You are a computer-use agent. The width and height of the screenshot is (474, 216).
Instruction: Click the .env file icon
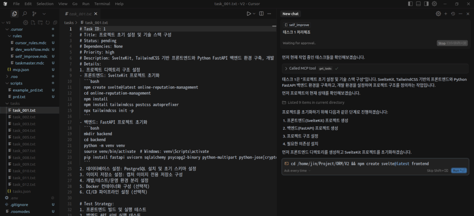click(x=6, y=198)
